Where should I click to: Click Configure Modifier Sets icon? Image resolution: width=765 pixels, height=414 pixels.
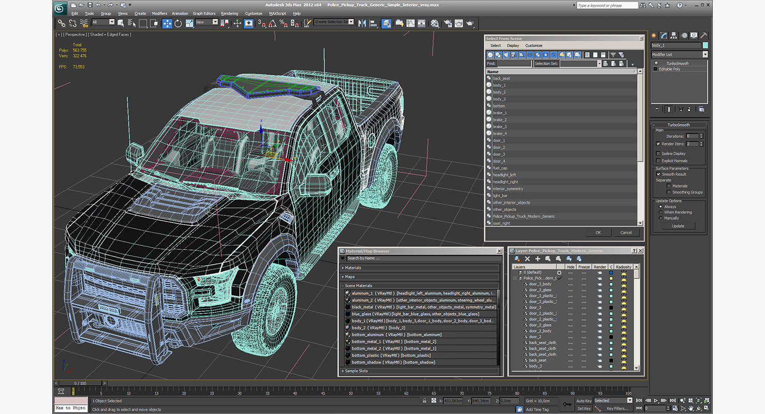point(701,109)
